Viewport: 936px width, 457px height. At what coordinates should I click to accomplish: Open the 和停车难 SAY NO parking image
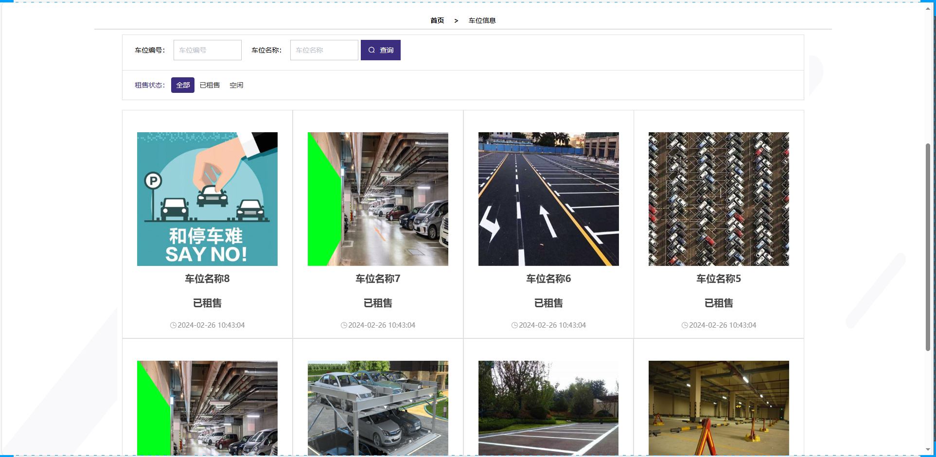207,199
